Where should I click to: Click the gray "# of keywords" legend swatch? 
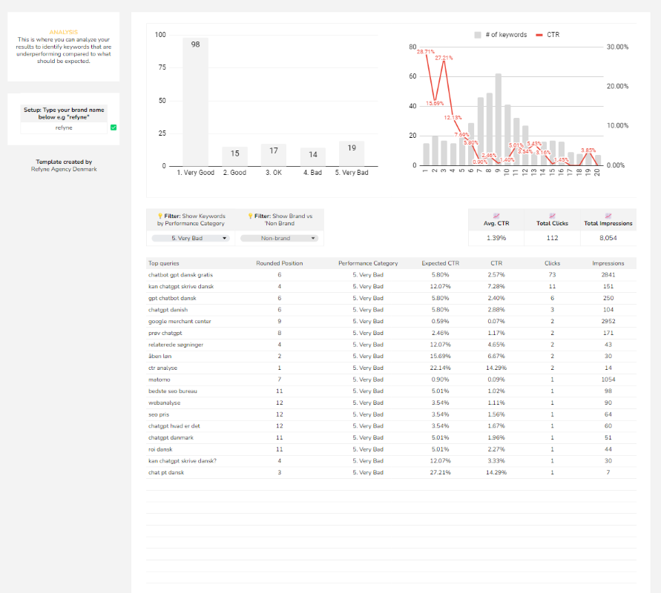click(478, 35)
